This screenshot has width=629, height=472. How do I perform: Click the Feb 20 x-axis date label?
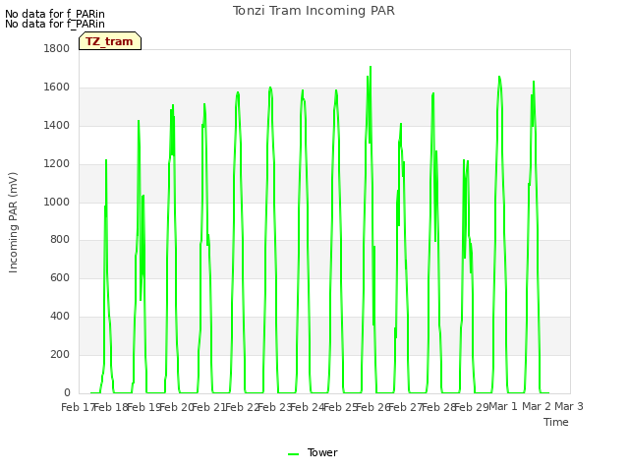pos(176,407)
